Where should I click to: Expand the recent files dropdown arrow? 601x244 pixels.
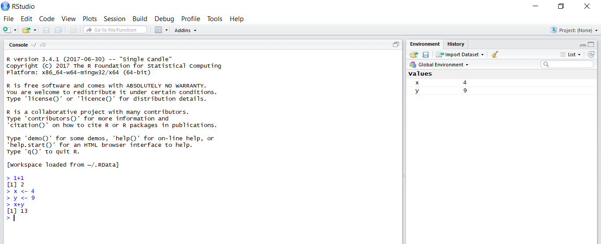(x=35, y=30)
